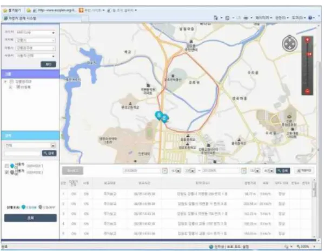
Task: Click the browser Home icon in command bar
Action: (216, 18)
